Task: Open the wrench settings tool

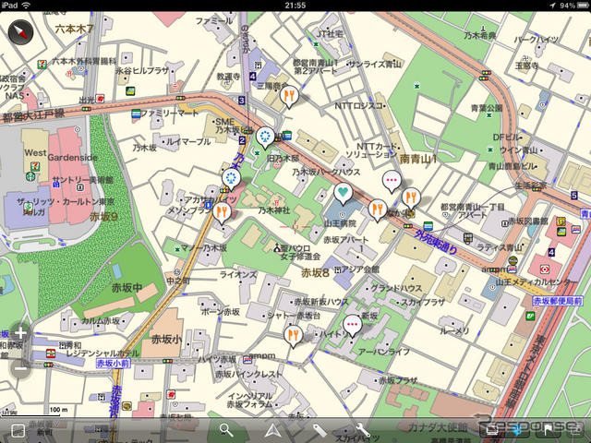Action: (x=362, y=430)
